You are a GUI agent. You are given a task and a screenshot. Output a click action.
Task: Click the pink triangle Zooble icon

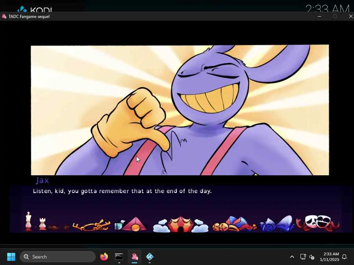(x=135, y=224)
